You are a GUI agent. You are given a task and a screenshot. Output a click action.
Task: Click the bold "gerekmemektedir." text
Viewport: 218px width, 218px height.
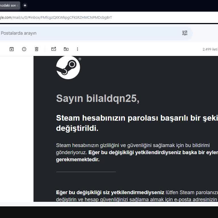coord(78,160)
